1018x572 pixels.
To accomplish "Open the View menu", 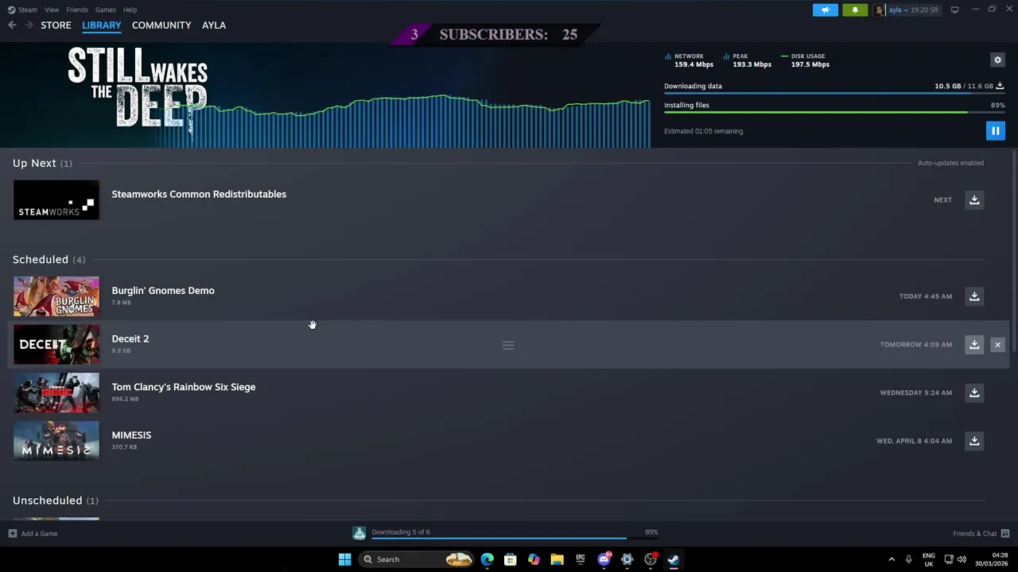I will click(x=52, y=10).
